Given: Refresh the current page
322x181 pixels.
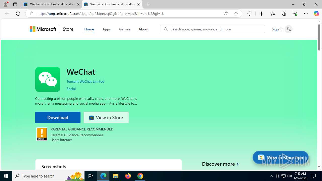Looking at the screenshot, I should click(x=18, y=14).
